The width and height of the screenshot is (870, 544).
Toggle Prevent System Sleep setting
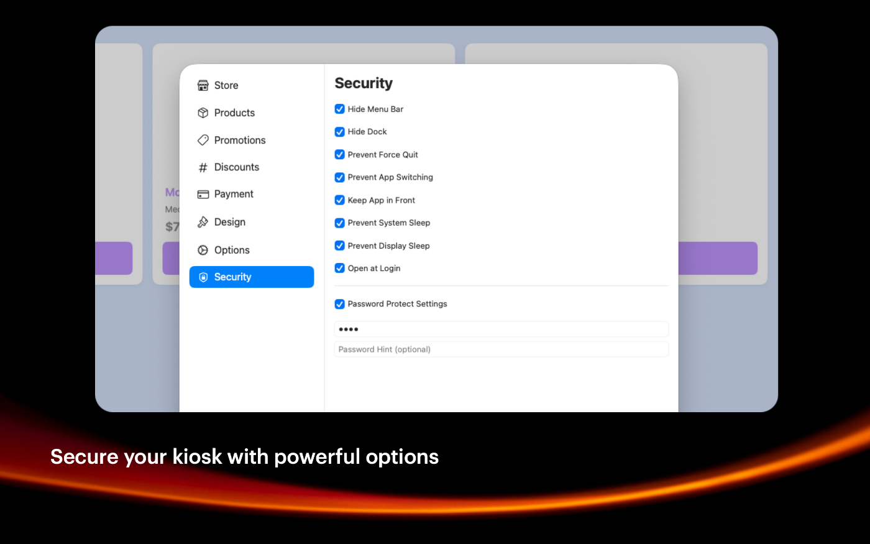point(340,223)
